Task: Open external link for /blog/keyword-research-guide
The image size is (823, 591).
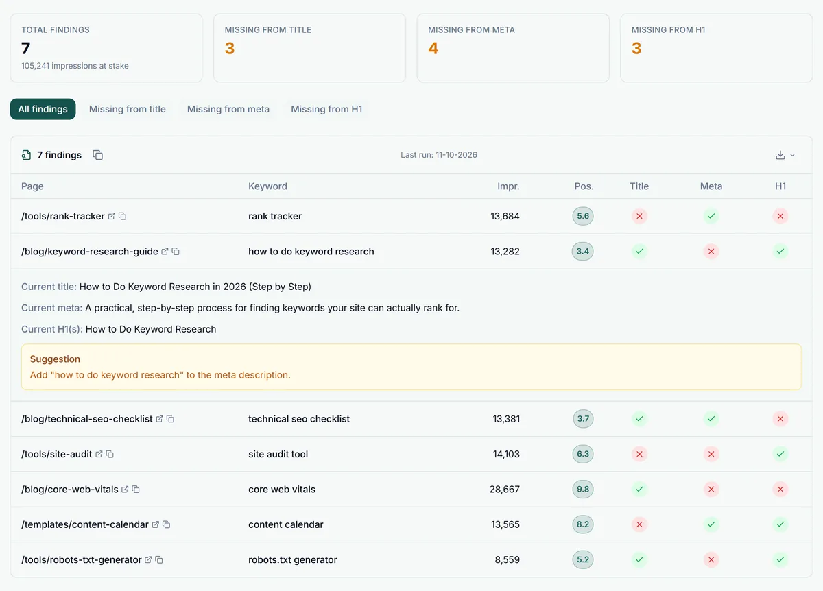Action: pos(165,252)
